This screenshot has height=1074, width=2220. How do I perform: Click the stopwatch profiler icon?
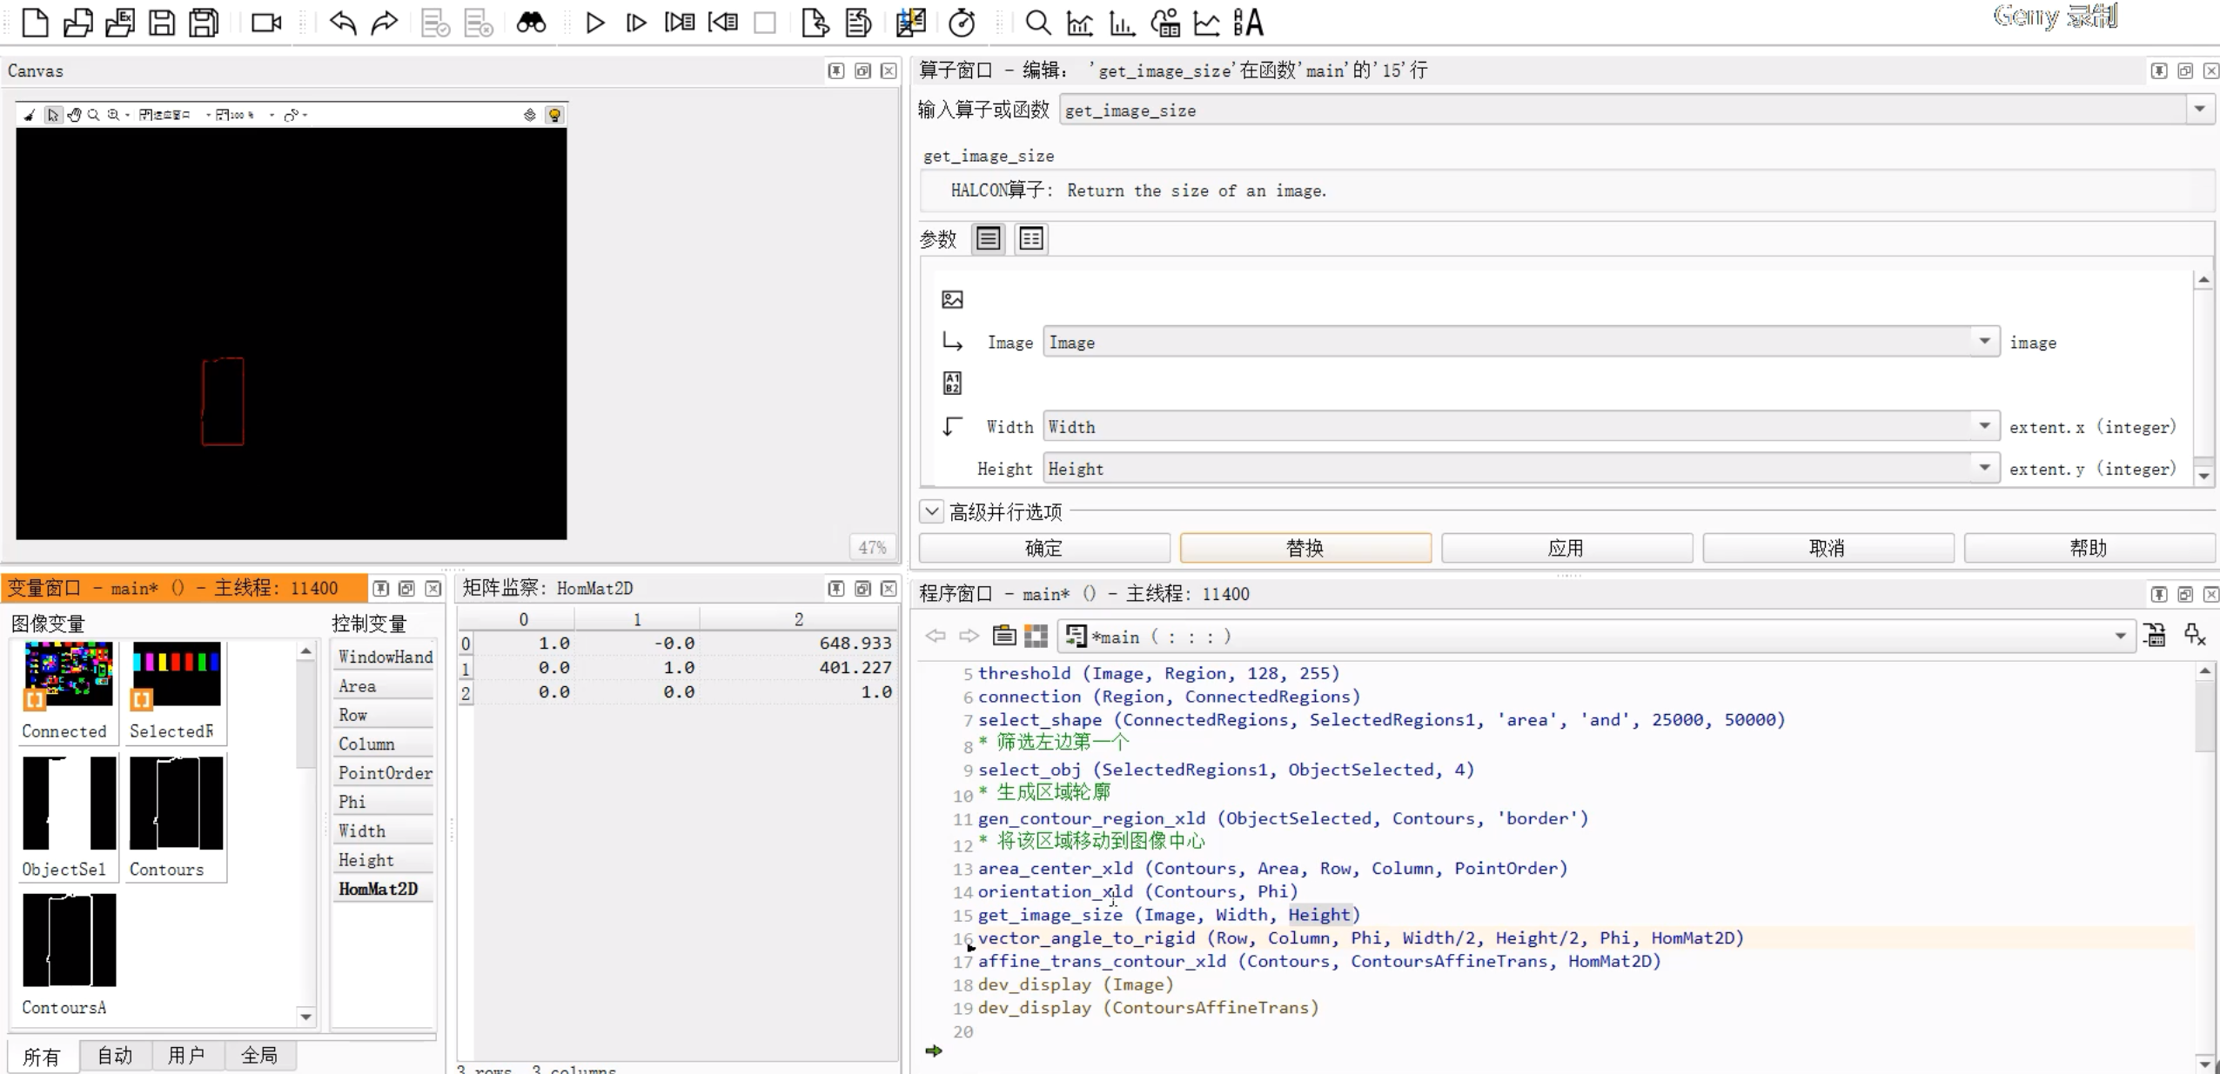pyautogui.click(x=962, y=23)
